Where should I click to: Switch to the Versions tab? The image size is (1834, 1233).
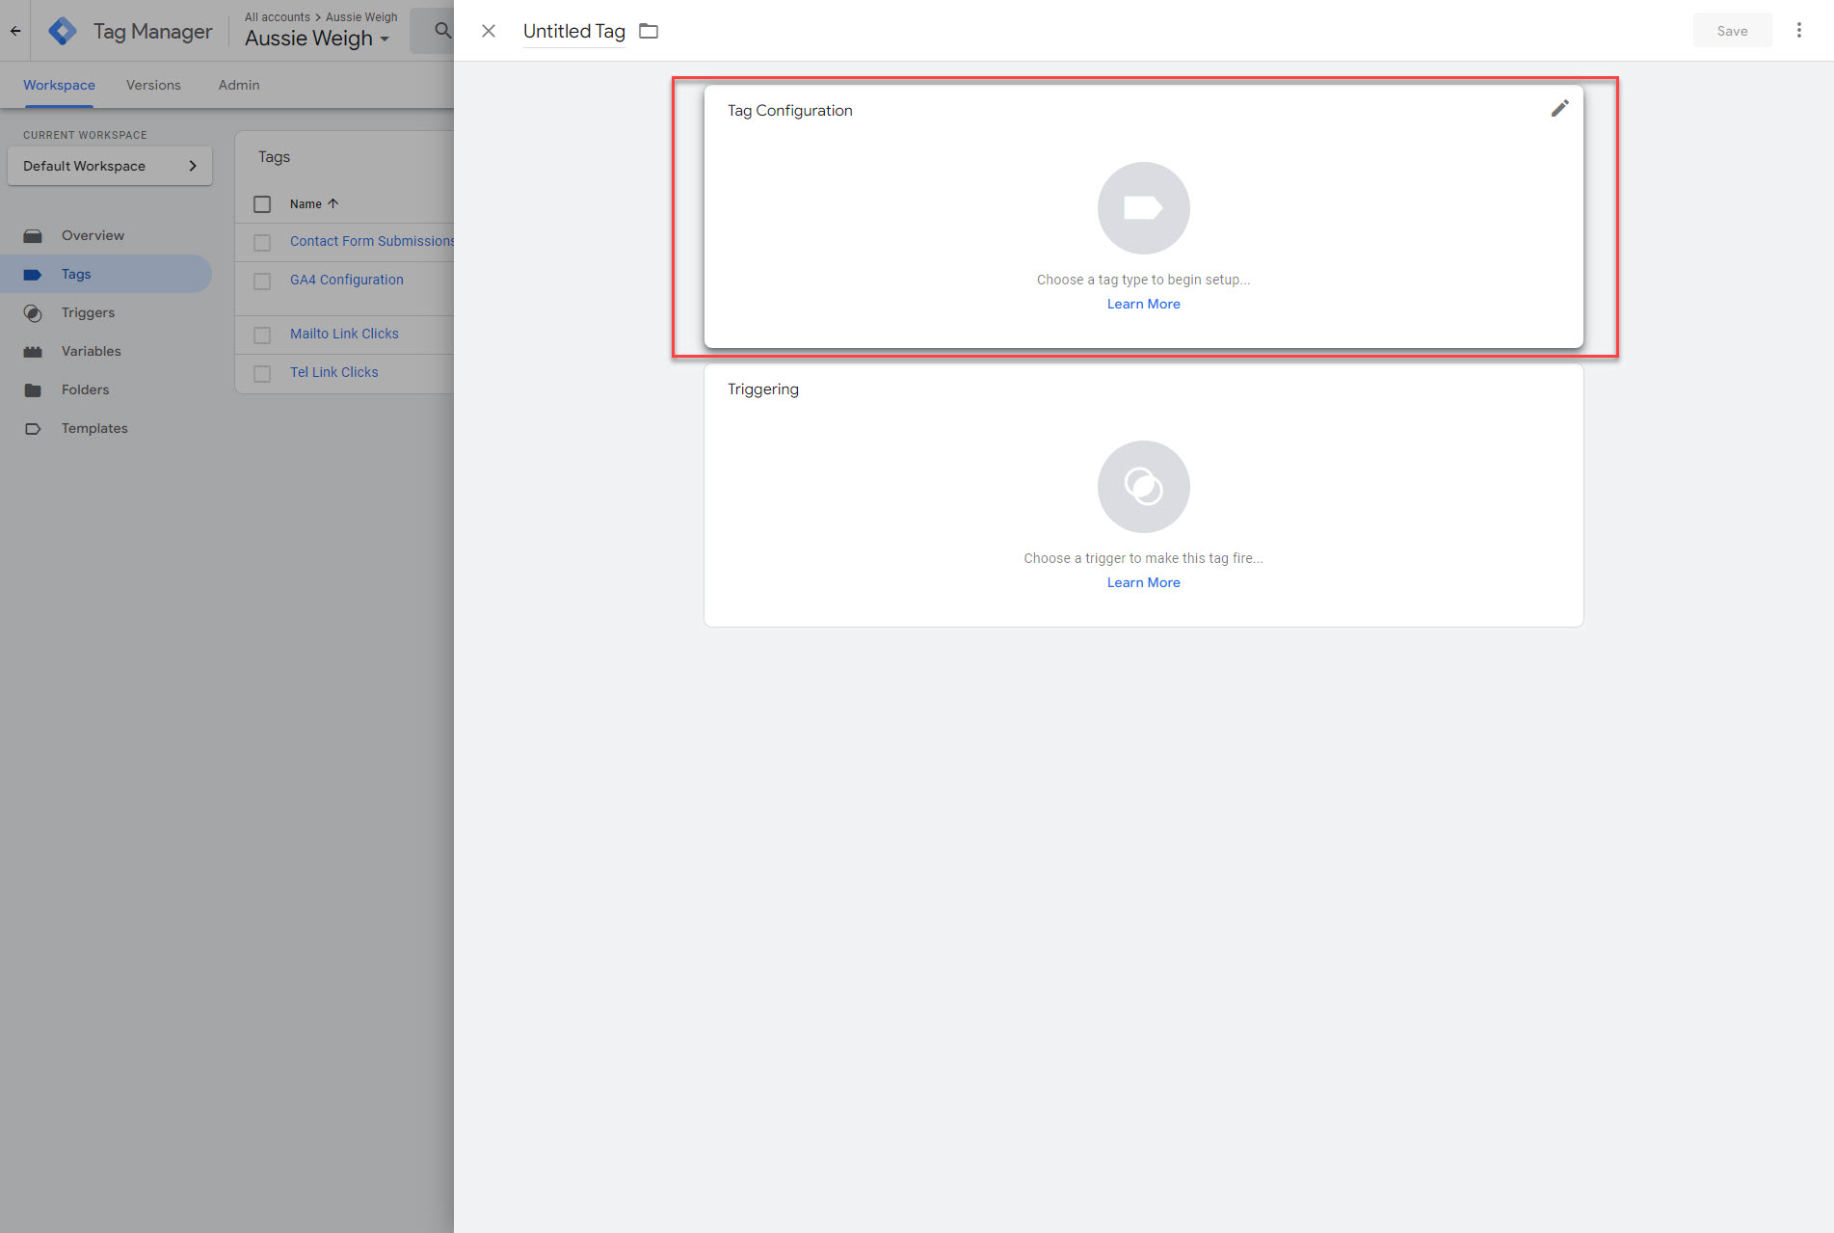pyautogui.click(x=153, y=85)
